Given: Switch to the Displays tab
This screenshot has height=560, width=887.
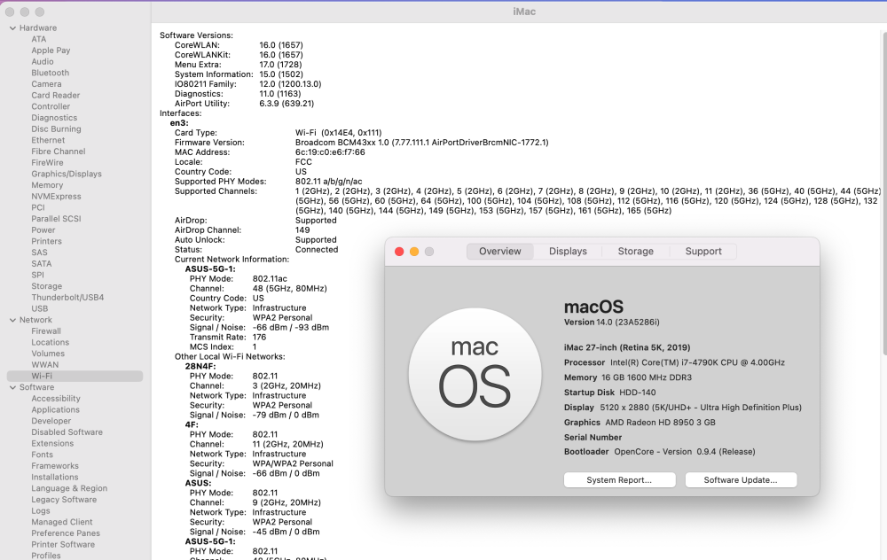Looking at the screenshot, I should [568, 251].
